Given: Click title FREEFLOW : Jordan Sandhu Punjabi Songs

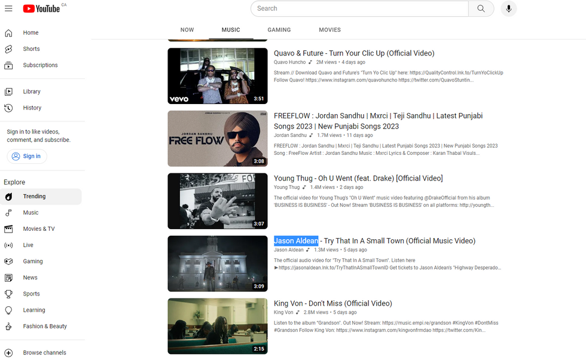Looking at the screenshot, I should point(378,121).
